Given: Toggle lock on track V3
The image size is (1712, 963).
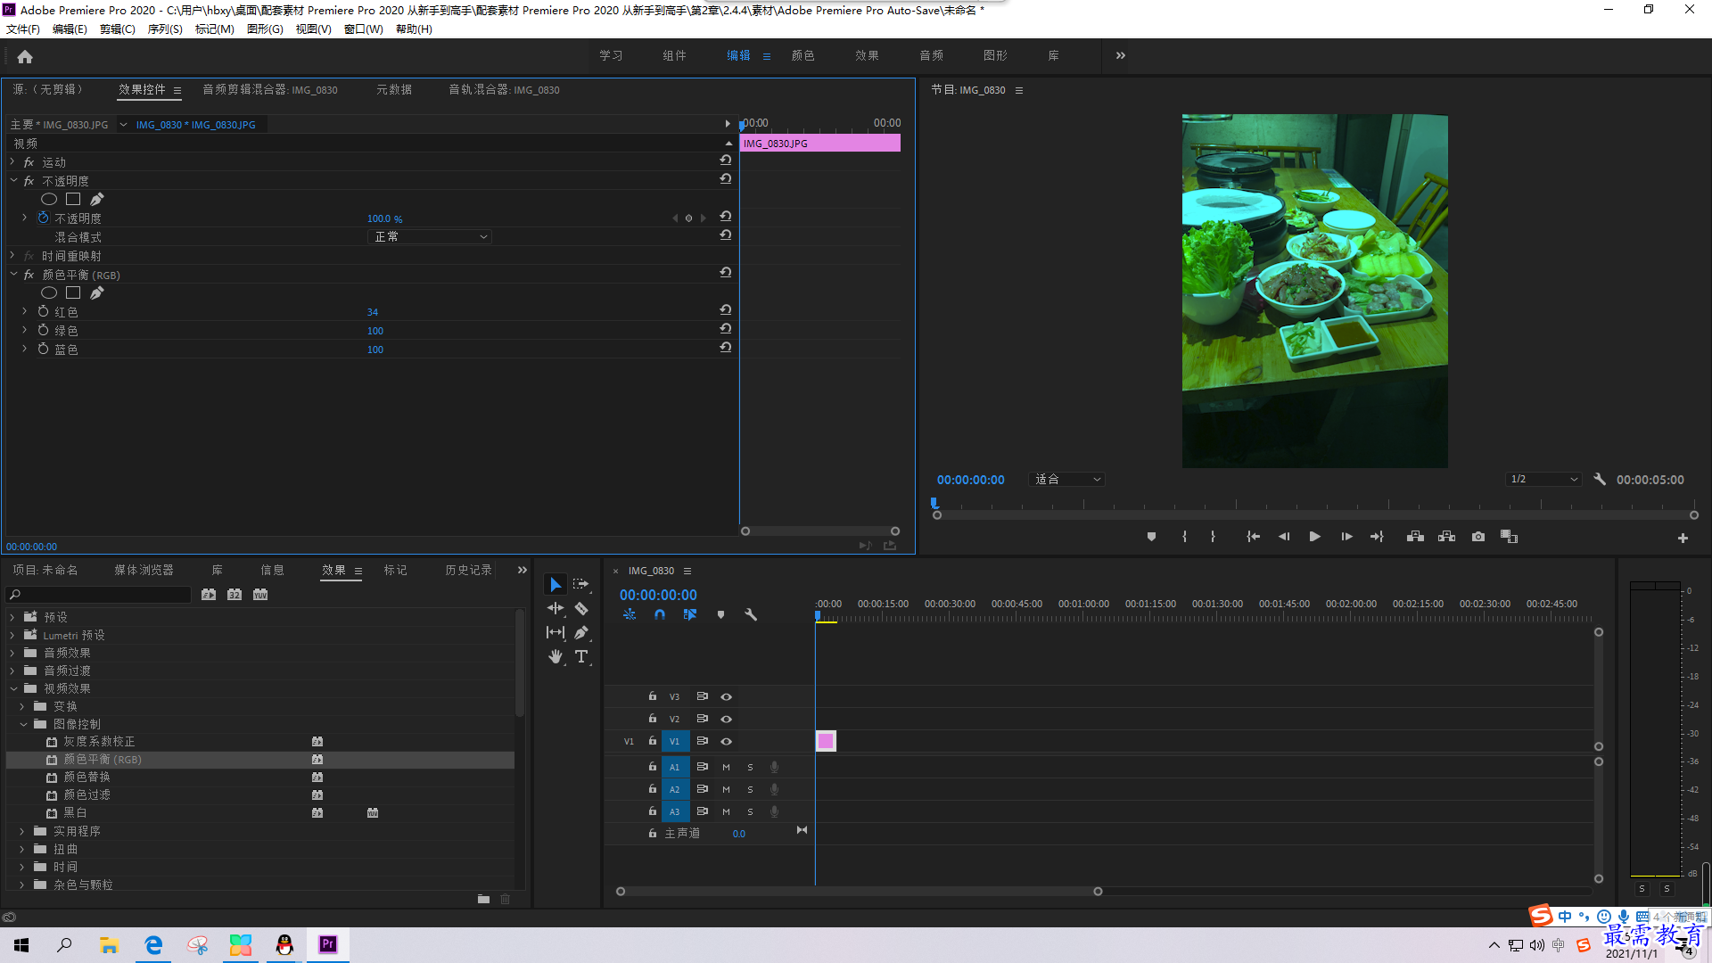Looking at the screenshot, I should click(x=653, y=696).
